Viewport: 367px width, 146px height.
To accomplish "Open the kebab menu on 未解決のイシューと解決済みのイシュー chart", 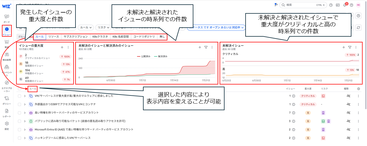I will click(212, 47).
